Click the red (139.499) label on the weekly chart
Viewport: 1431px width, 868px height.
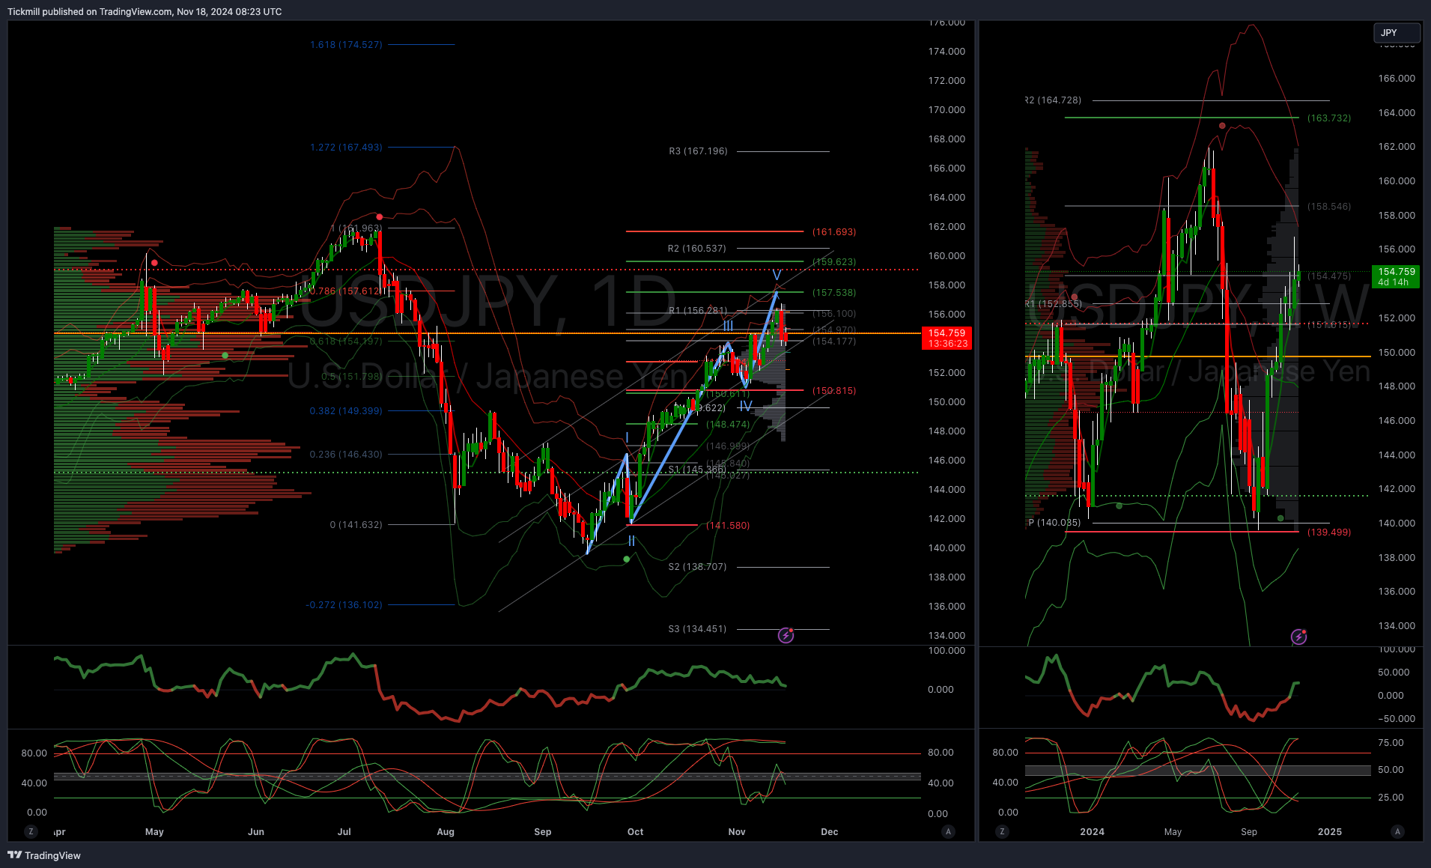[x=1329, y=532]
